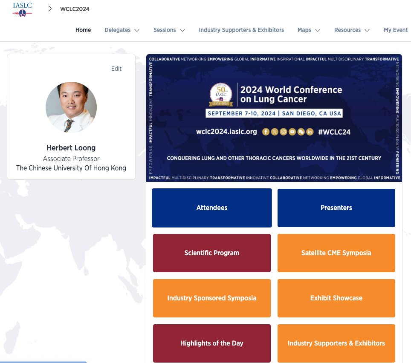Click Herbert Loong's profile photo
Screen dimensions: 411x363
click(x=71, y=107)
